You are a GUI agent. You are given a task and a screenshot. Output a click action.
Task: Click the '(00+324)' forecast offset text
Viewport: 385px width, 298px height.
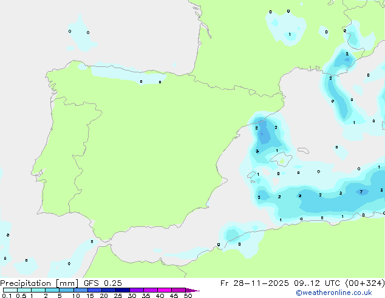pyautogui.click(x=365, y=283)
